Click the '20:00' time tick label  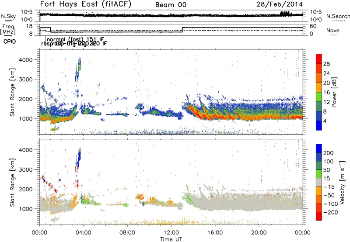coord(259,233)
